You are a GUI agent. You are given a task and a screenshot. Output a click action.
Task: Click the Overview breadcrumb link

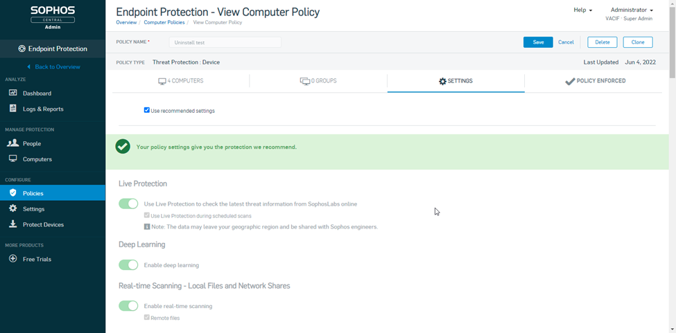(x=126, y=22)
